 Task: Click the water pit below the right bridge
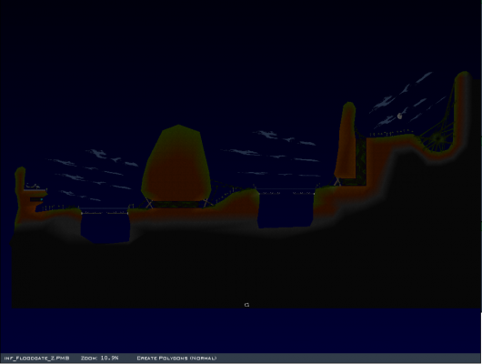286,211
